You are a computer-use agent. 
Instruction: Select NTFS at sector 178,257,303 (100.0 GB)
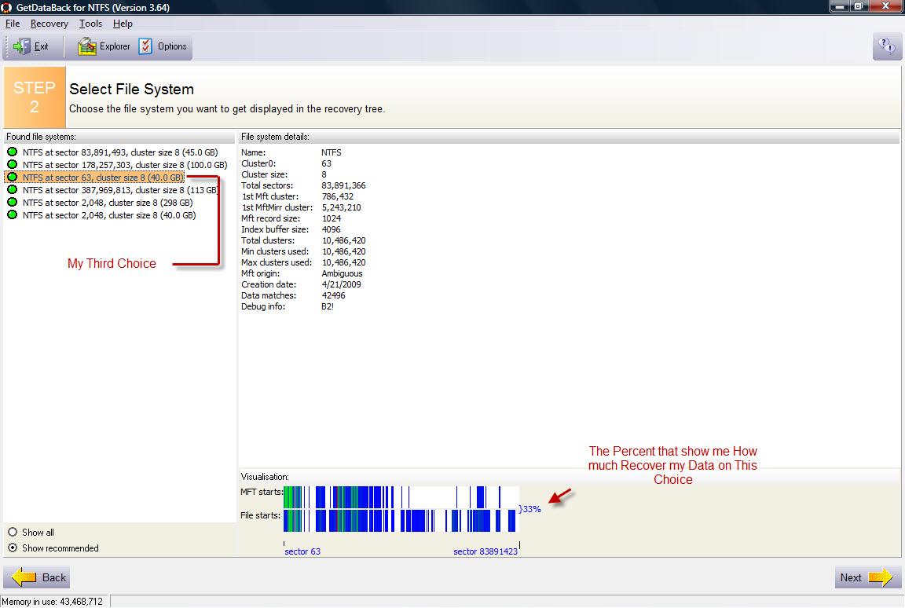coord(125,165)
